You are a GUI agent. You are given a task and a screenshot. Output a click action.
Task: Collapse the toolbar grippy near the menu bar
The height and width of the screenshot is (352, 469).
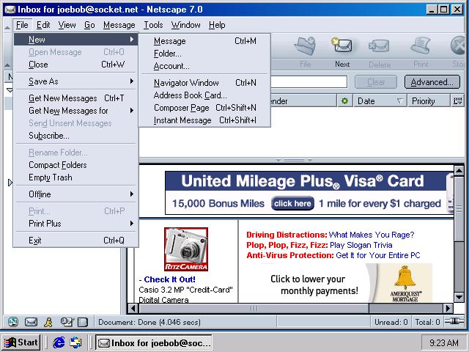click(x=7, y=28)
